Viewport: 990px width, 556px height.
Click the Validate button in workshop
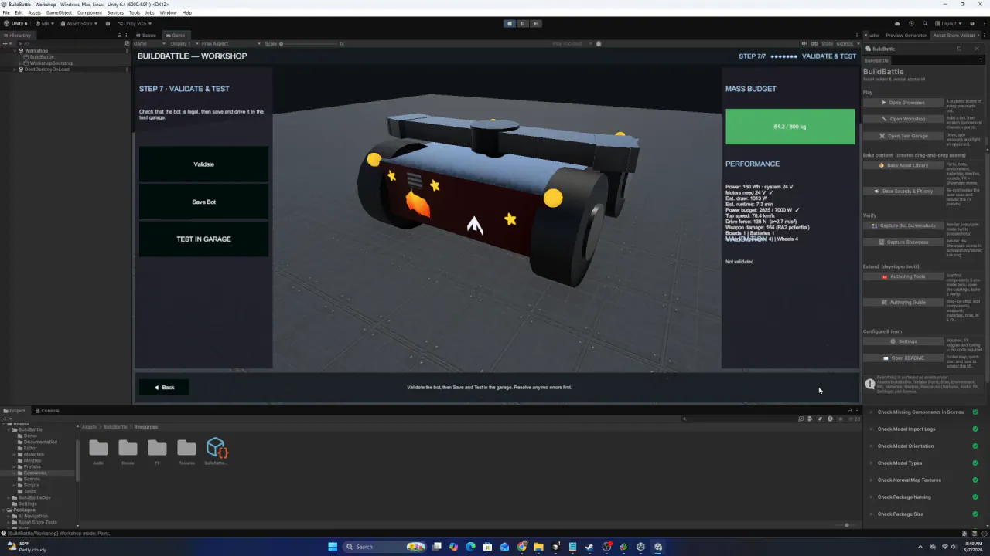[203, 164]
